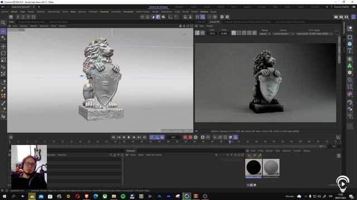
Task: Select the Move tool in left toolbar
Action: click(x=3, y=47)
